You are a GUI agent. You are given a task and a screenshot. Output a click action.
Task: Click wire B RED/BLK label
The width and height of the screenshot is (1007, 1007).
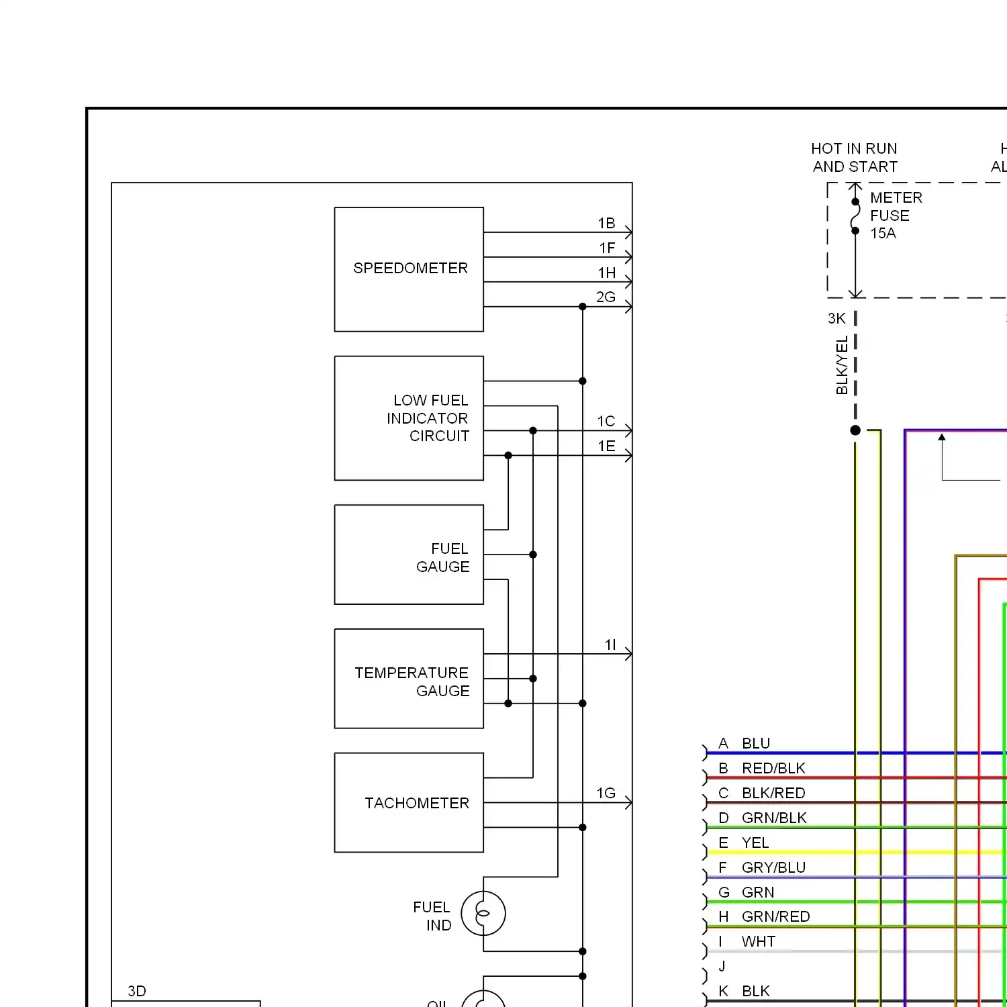pos(762,768)
